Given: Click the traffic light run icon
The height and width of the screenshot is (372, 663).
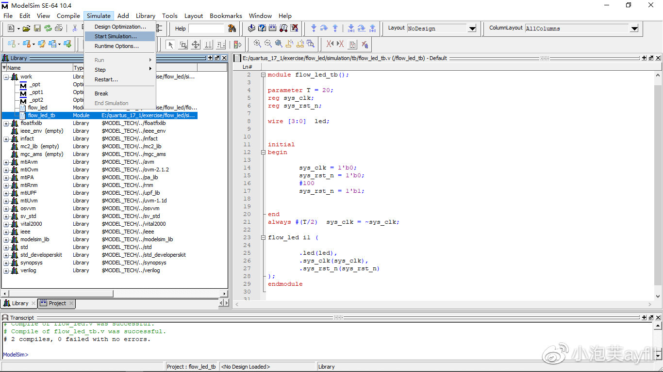Looking at the screenshot, I should 237,45.
